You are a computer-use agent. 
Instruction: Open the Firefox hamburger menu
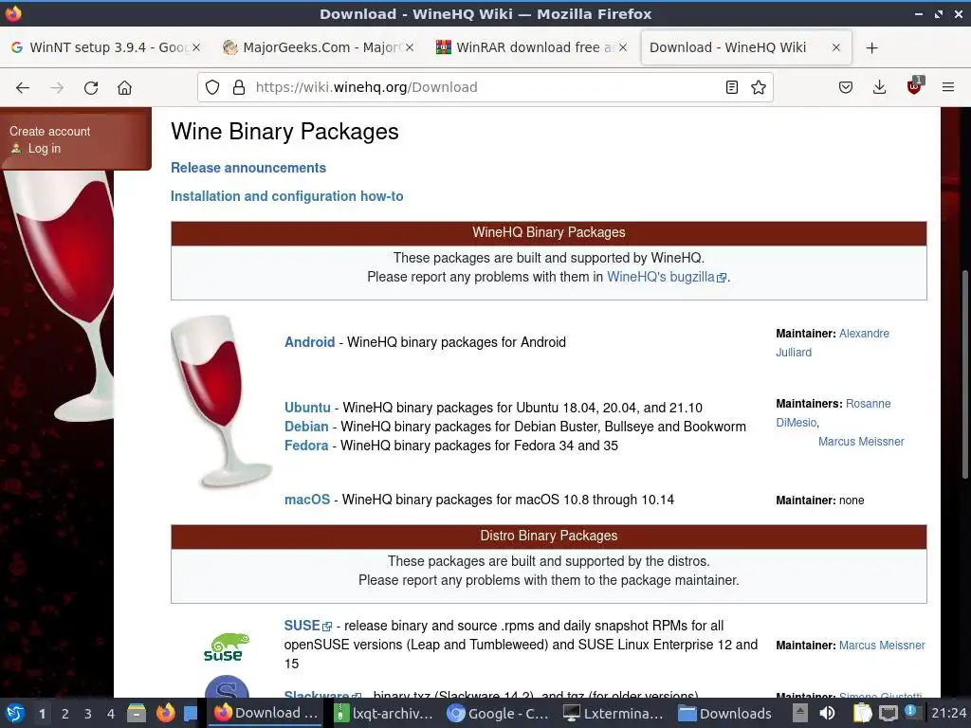pyautogui.click(x=948, y=87)
